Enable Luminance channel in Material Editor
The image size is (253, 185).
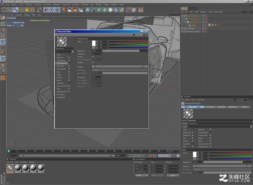coord(69,60)
